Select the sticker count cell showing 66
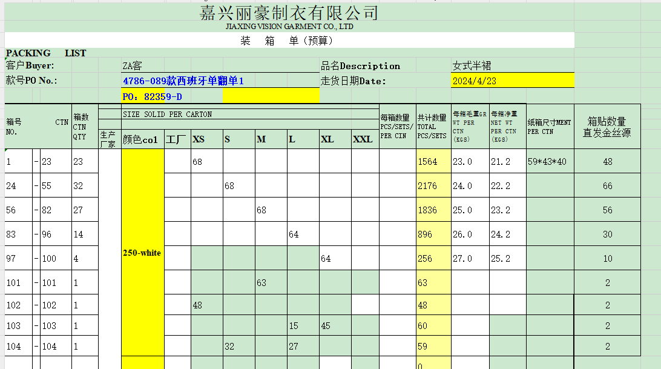Viewport: 661px width, 369px height. coord(607,186)
